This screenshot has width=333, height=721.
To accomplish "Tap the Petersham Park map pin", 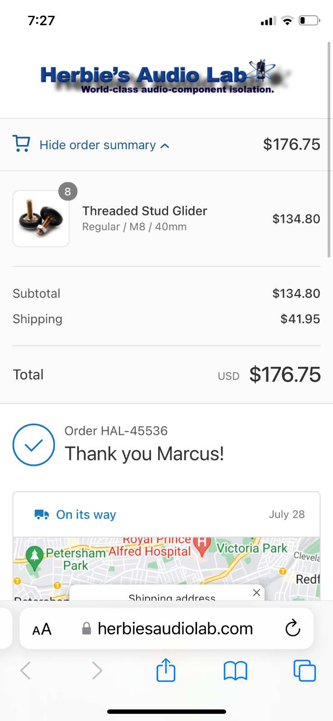I will click(x=35, y=558).
